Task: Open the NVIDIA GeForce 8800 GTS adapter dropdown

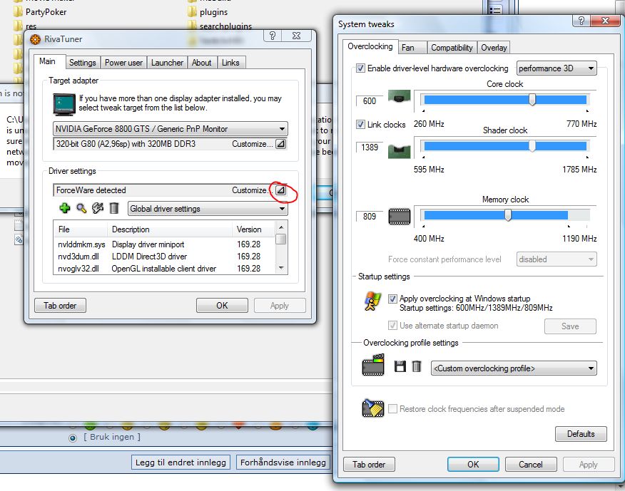Action: tap(171, 128)
